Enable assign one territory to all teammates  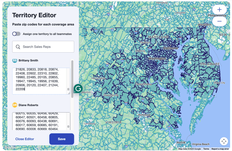tap(16, 34)
